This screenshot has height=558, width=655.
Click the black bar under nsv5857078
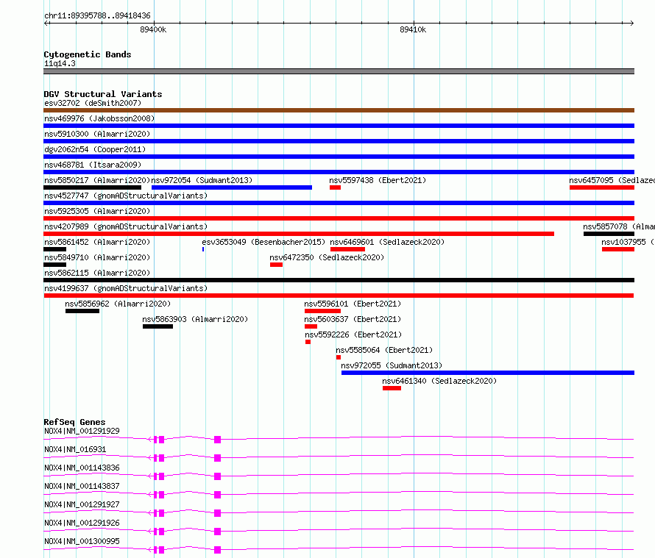point(609,234)
